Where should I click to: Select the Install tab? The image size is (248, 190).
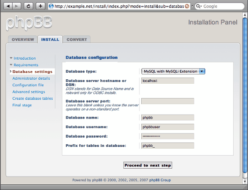(50, 40)
